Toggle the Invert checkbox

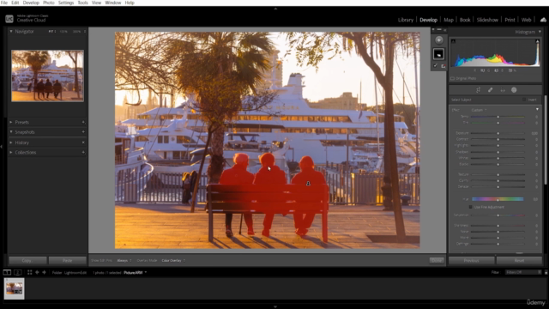[524, 100]
